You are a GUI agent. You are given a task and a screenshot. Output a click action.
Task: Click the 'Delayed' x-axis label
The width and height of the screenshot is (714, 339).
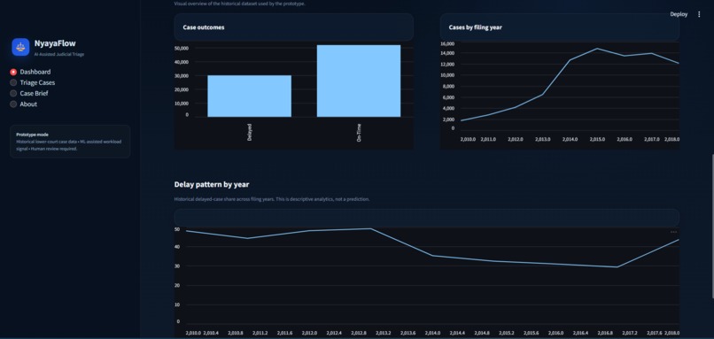(250, 132)
